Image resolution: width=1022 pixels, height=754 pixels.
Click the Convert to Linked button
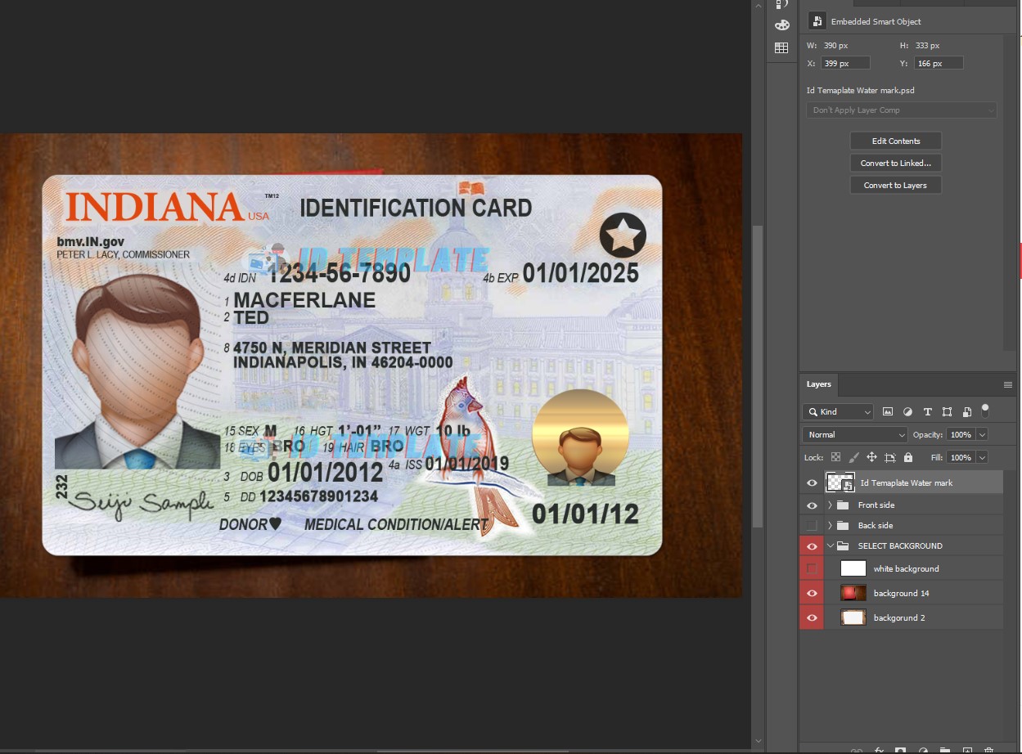[x=896, y=164]
